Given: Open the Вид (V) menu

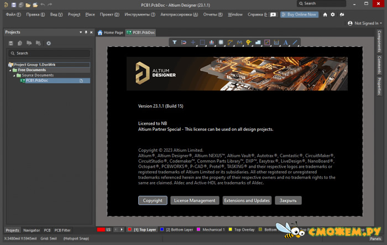Looking at the screenshot, I should [x=56, y=14].
